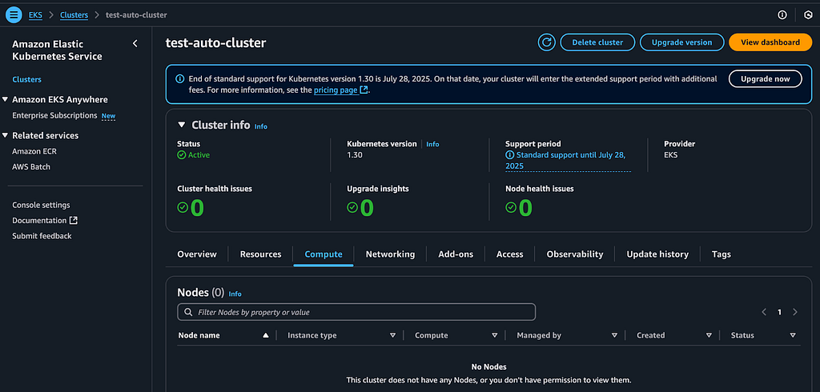View the Update history tab
Viewport: 820px width, 392px height.
[x=657, y=254]
